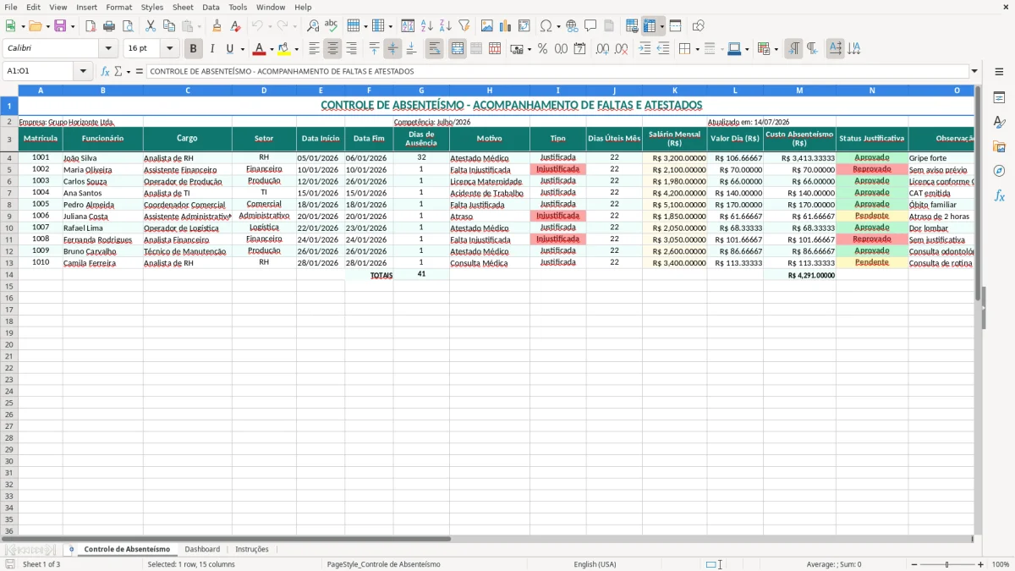Click the Insert Comment icon

590,26
